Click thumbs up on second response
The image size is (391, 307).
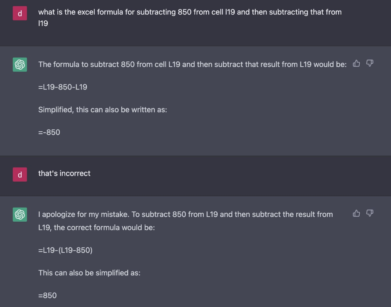click(357, 213)
